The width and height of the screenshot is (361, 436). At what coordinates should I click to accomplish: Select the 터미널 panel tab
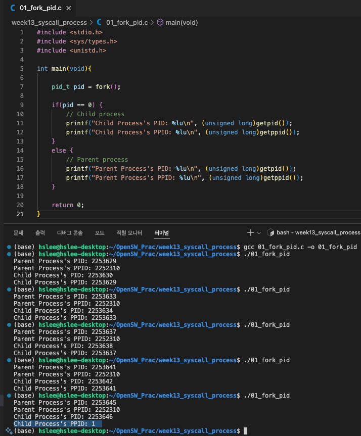tap(162, 233)
